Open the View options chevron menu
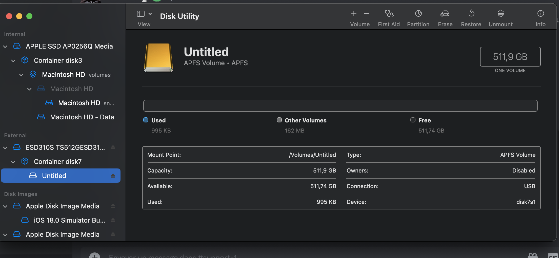 click(150, 14)
